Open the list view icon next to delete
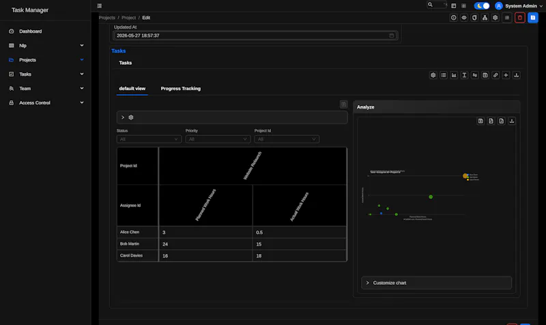 tap(507, 18)
